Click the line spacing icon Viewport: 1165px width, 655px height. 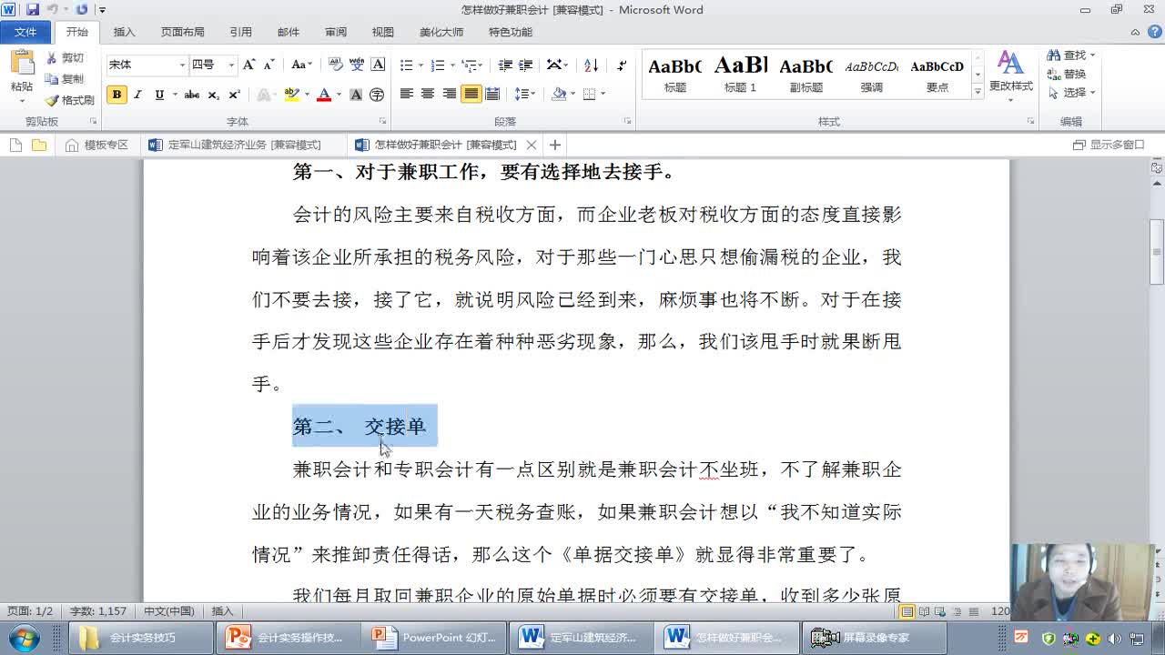523,94
